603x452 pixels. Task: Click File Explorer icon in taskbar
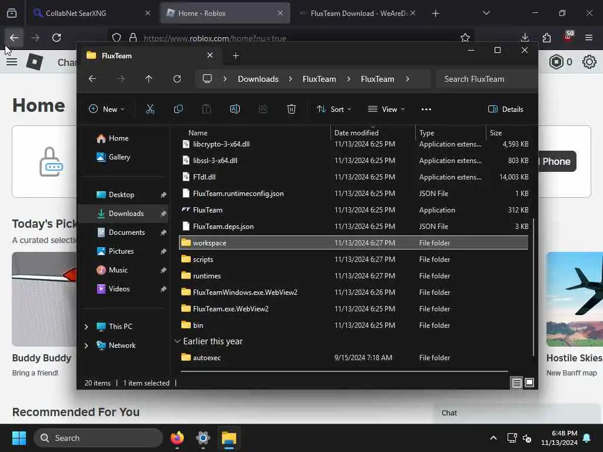point(229,438)
